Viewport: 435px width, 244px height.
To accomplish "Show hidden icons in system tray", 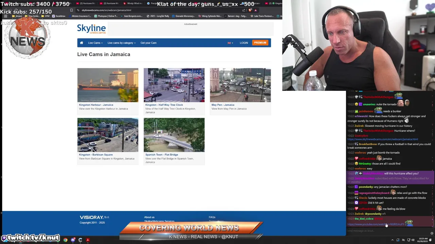I will click(393, 240).
